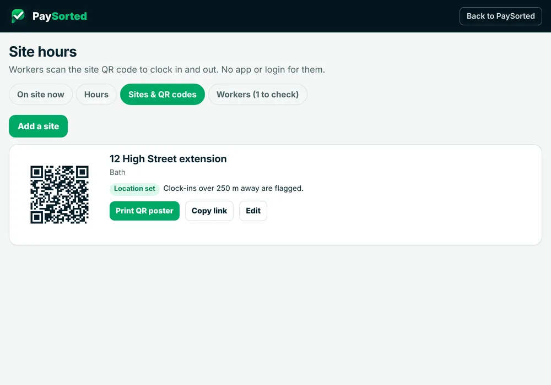Go back to PaySorted

[x=500, y=16]
